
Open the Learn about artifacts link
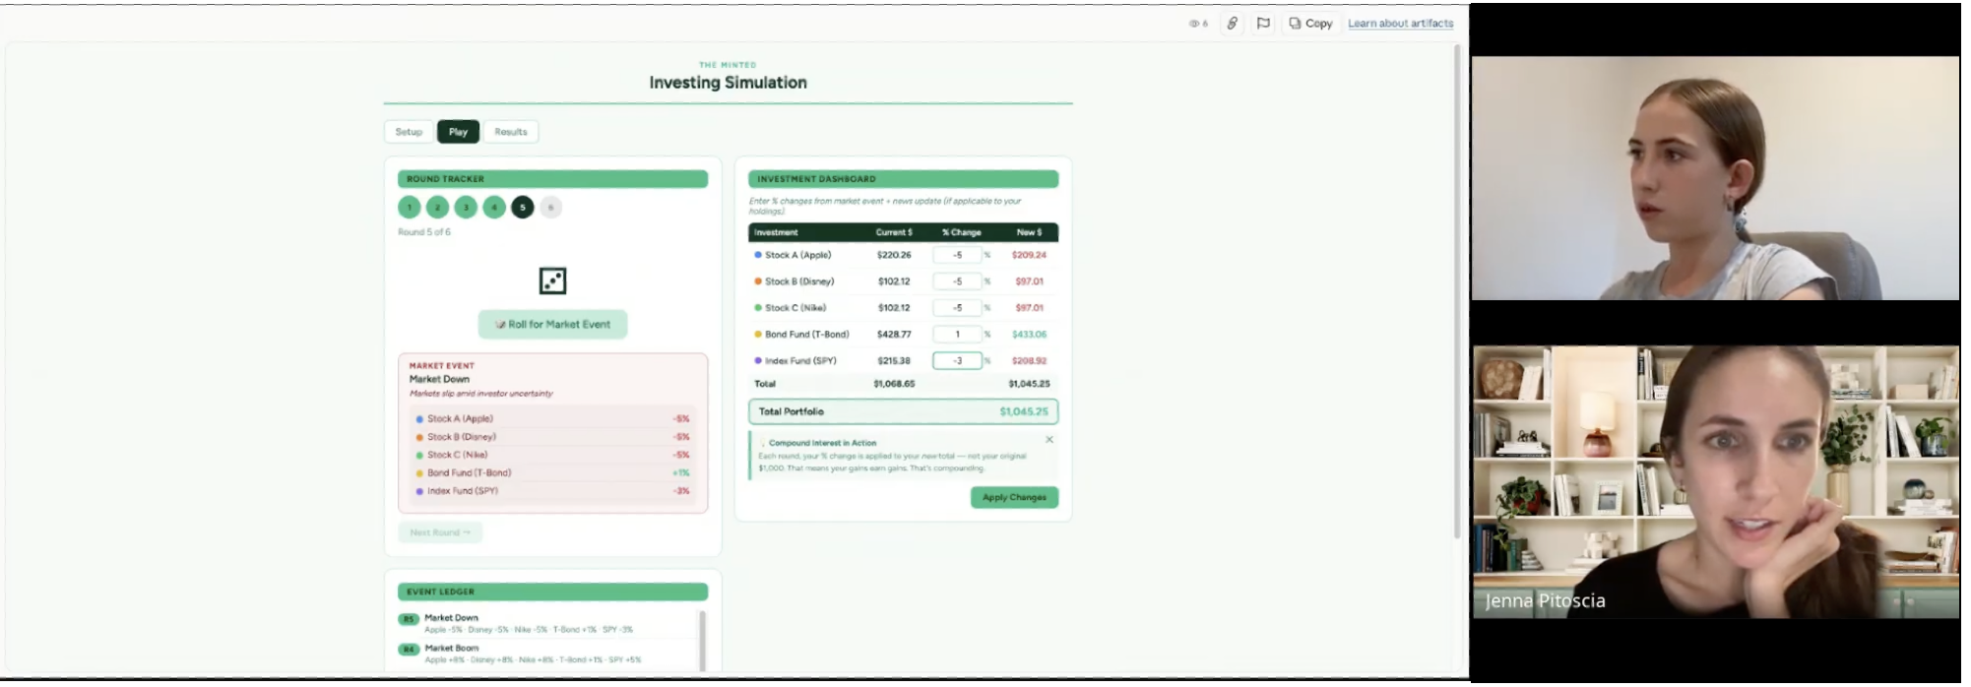point(1400,23)
